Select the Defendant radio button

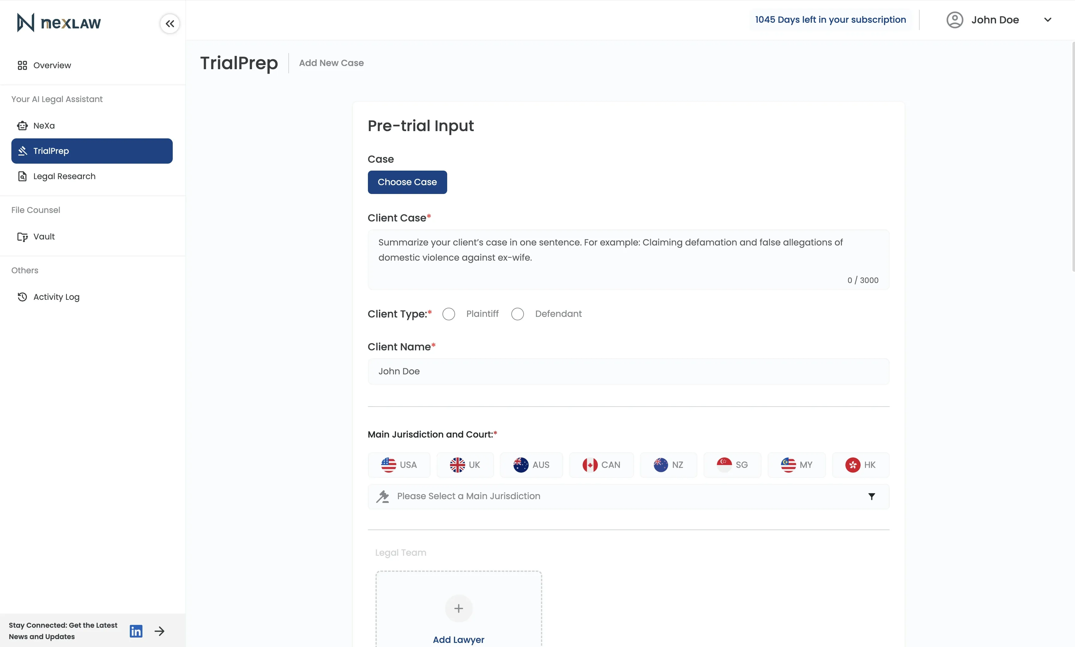(x=518, y=314)
